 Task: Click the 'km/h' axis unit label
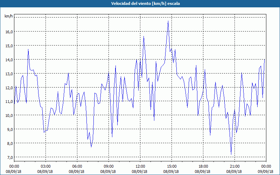(8, 16)
